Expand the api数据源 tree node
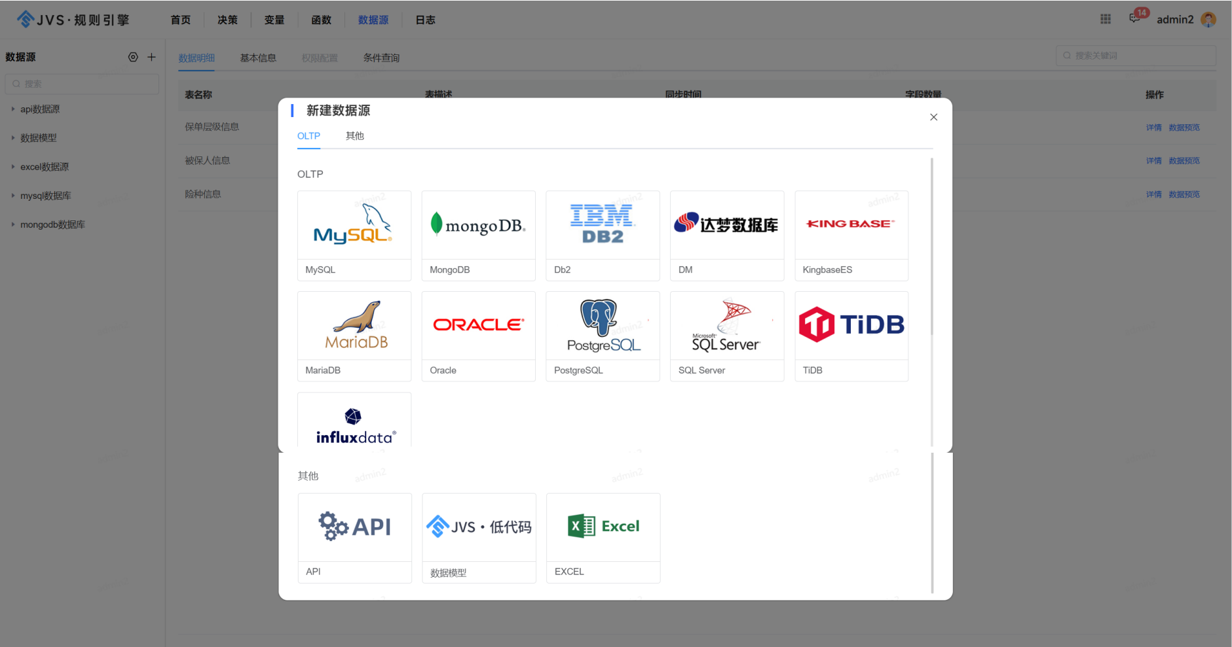 click(12, 109)
